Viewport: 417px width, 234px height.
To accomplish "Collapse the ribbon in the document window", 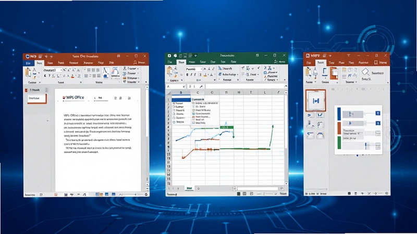I will click(146, 82).
